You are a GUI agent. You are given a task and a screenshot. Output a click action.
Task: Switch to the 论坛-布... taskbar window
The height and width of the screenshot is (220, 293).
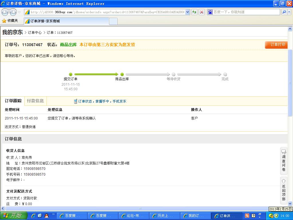(134, 216)
